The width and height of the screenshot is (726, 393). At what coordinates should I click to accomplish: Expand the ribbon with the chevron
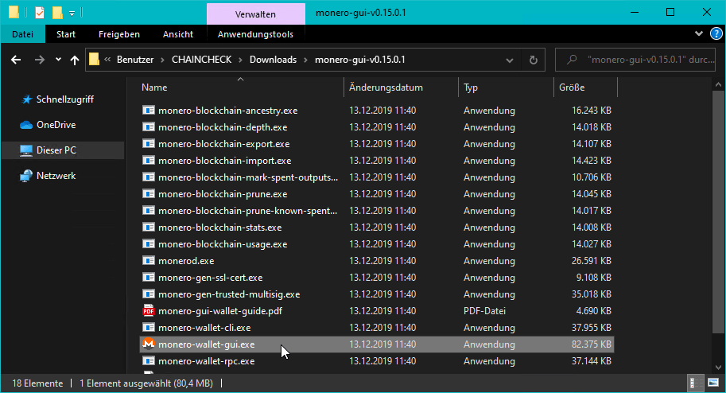point(699,33)
